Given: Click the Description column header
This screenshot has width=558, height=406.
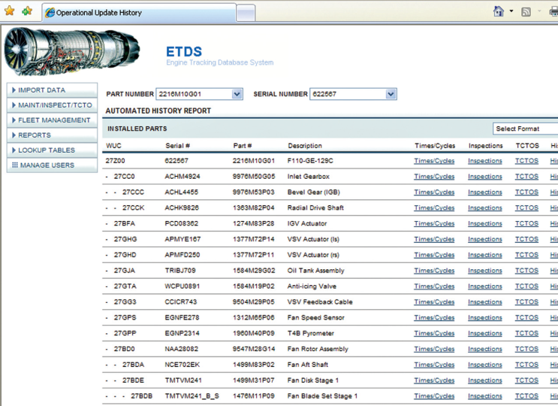Looking at the screenshot, I should coord(305,146).
